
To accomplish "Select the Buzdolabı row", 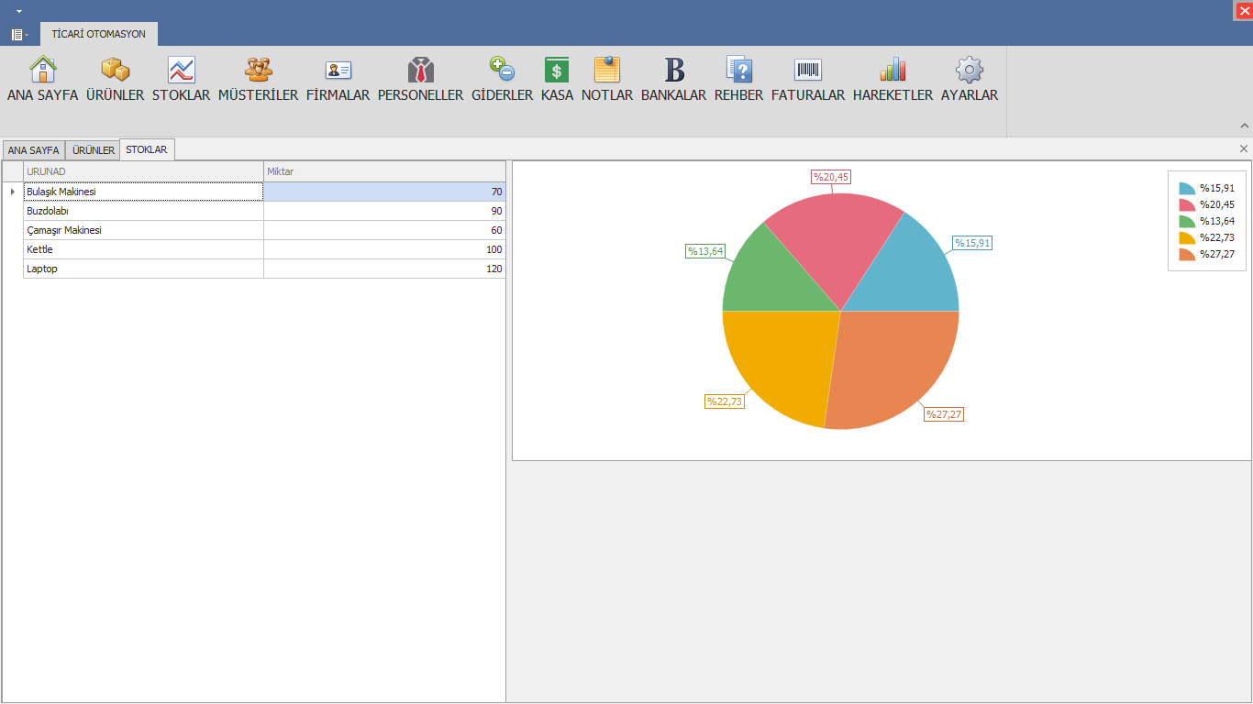I will 264,211.
